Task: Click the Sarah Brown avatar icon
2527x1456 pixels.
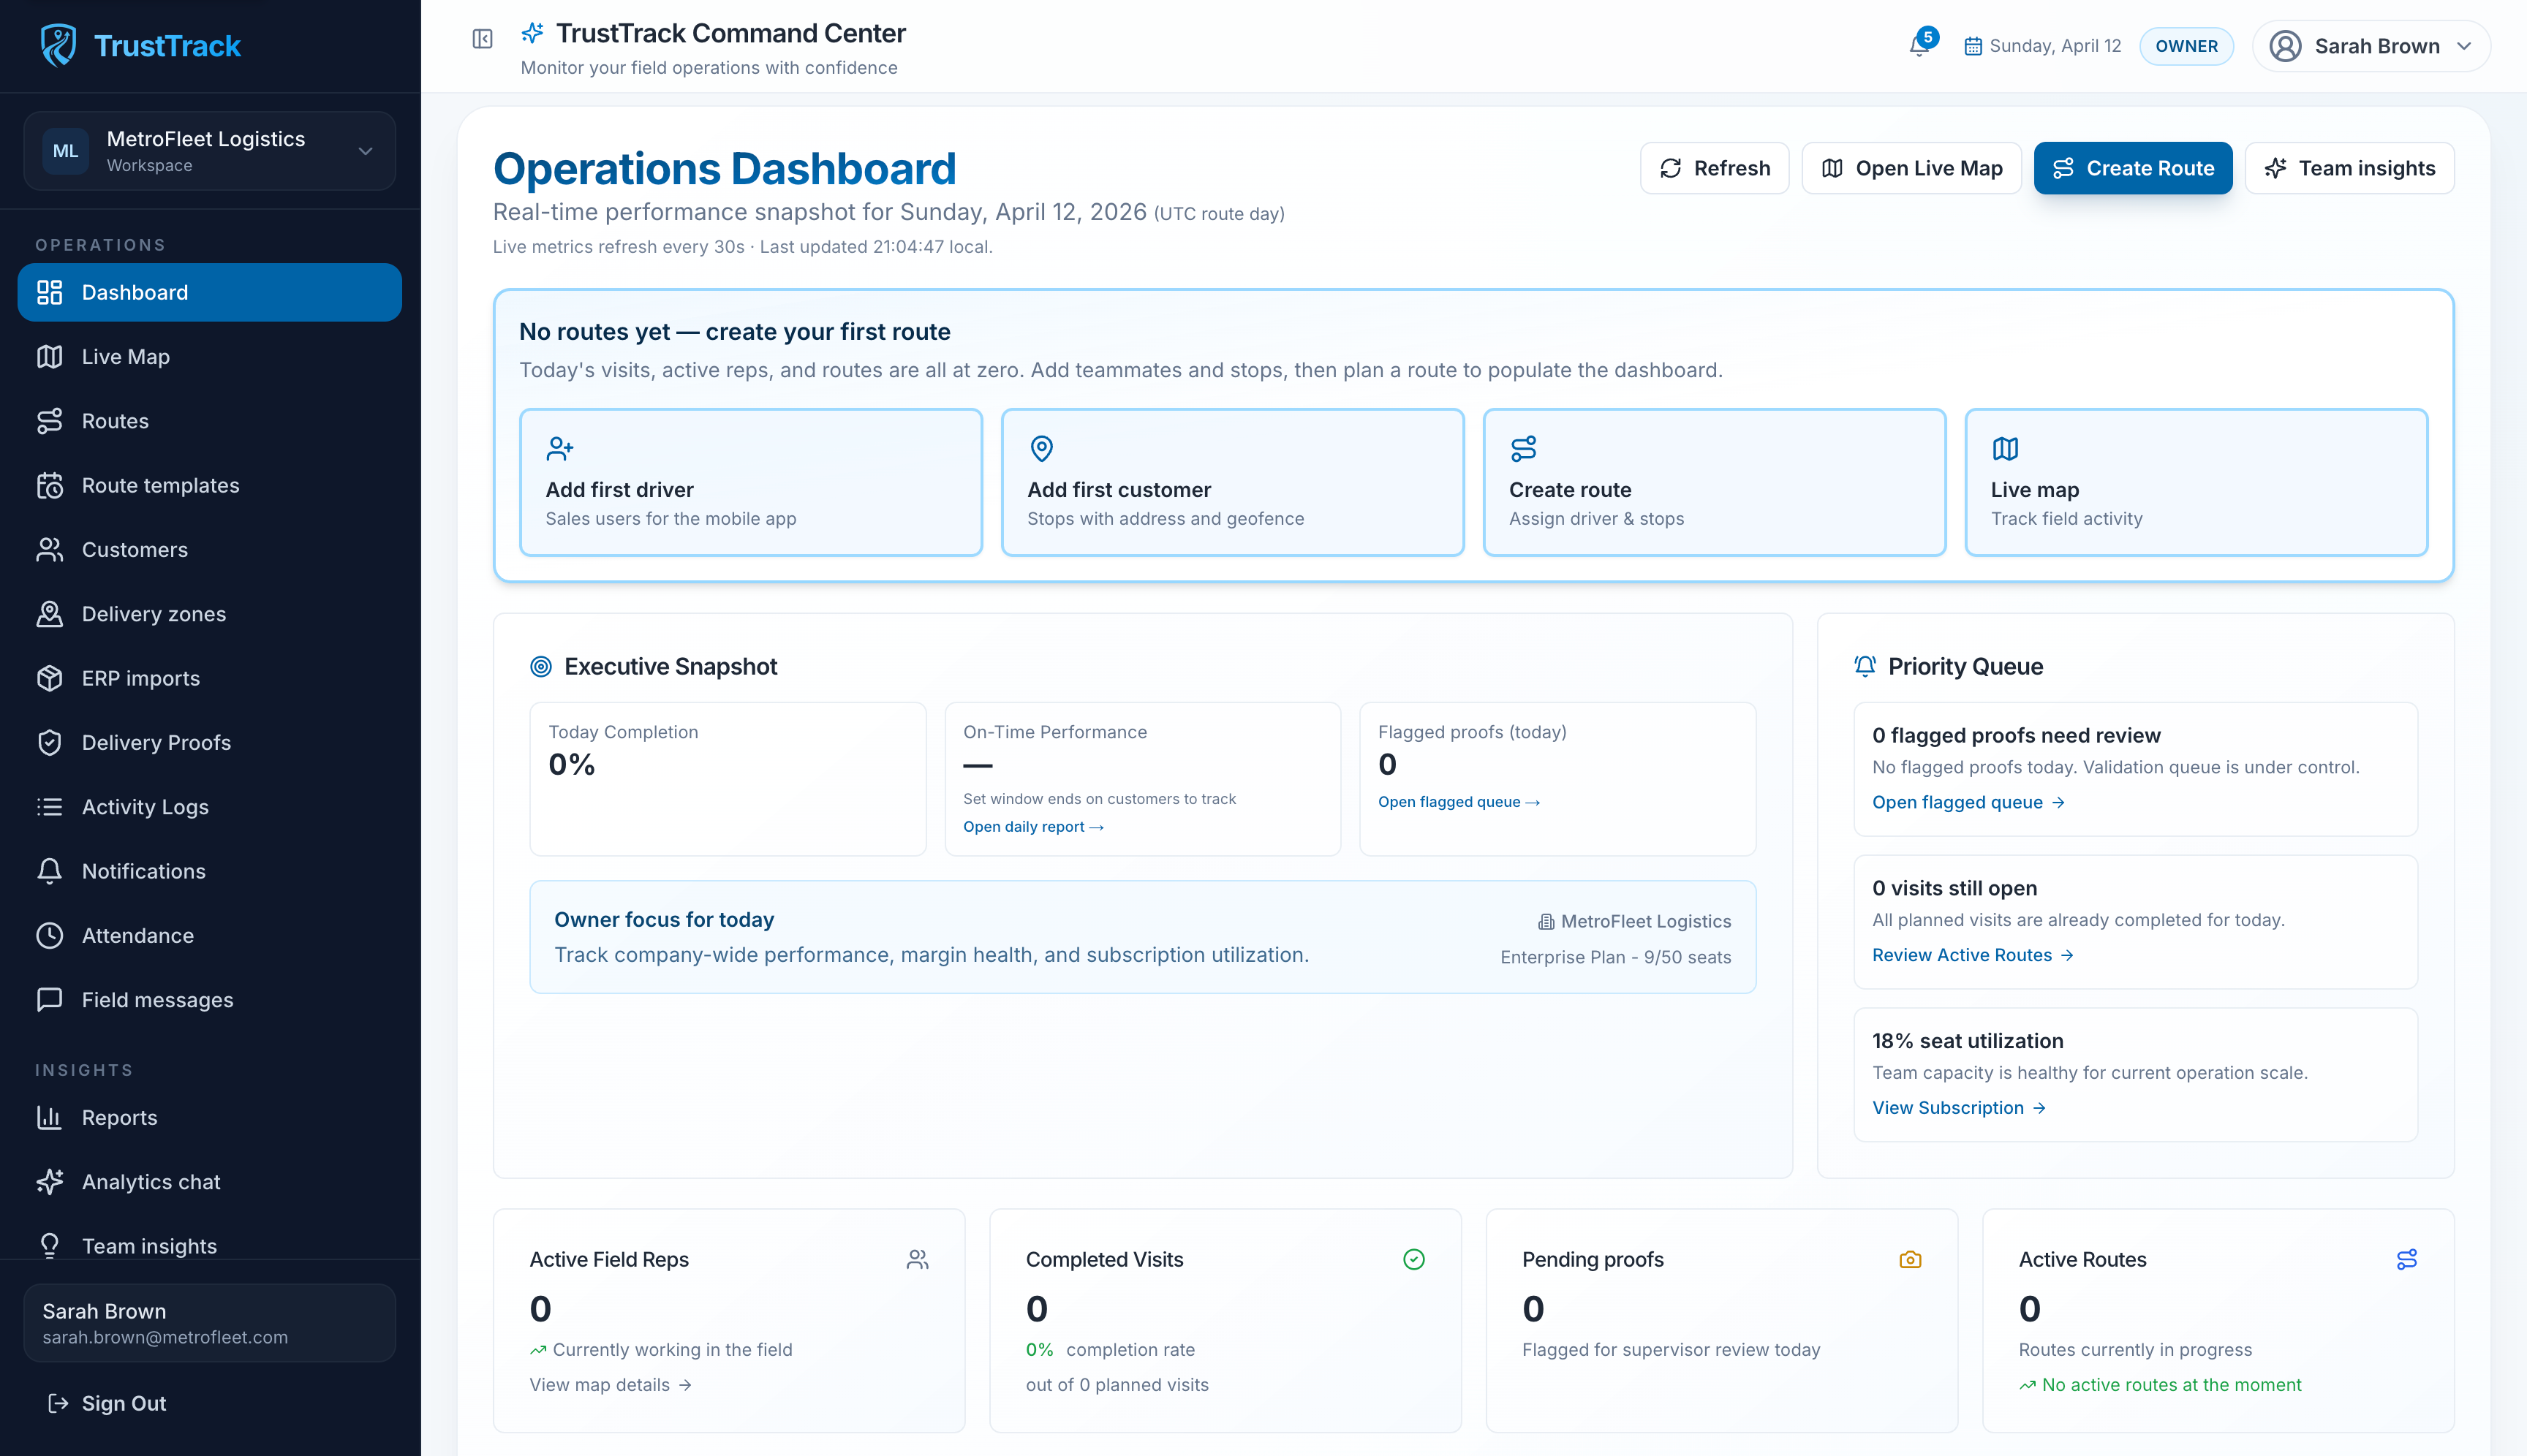Action: tap(2285, 46)
